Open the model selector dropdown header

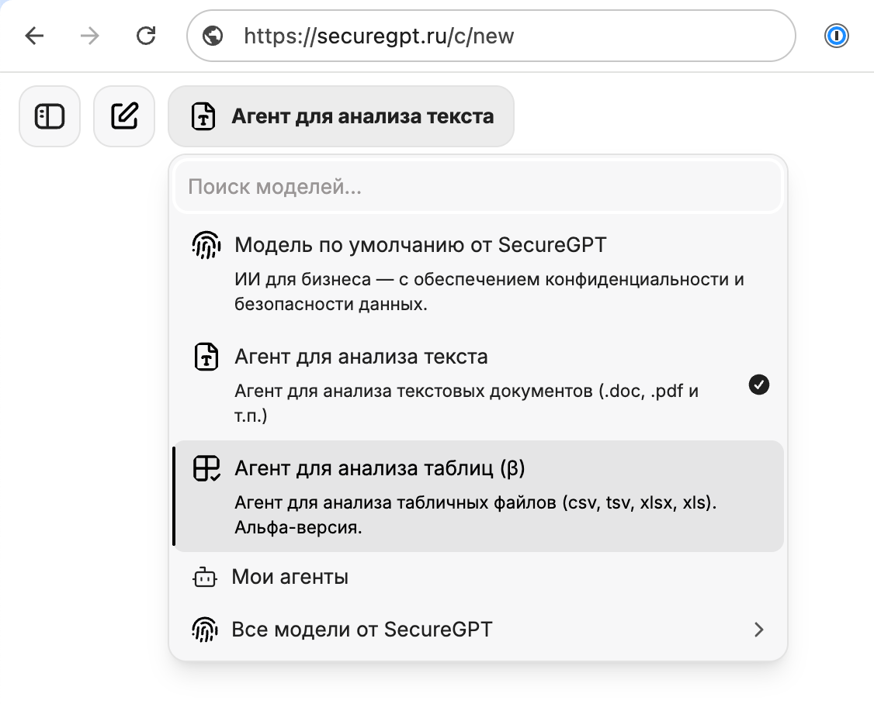[x=342, y=116]
